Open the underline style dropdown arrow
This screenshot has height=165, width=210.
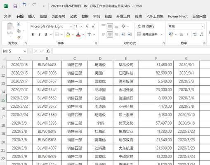(x=51, y=35)
